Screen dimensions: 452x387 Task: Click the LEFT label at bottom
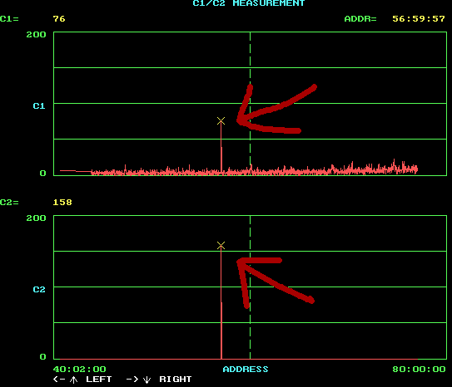point(98,380)
